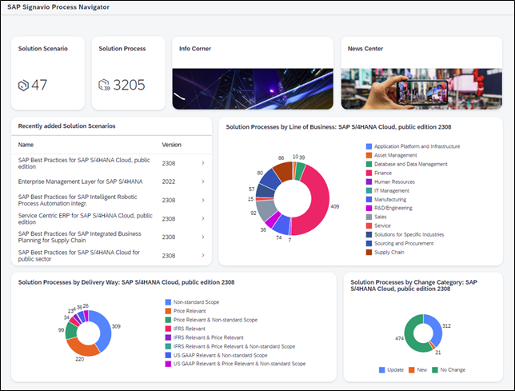This screenshot has height=391, width=515.
Task: Click version 2022 cell
Action: coord(169,182)
